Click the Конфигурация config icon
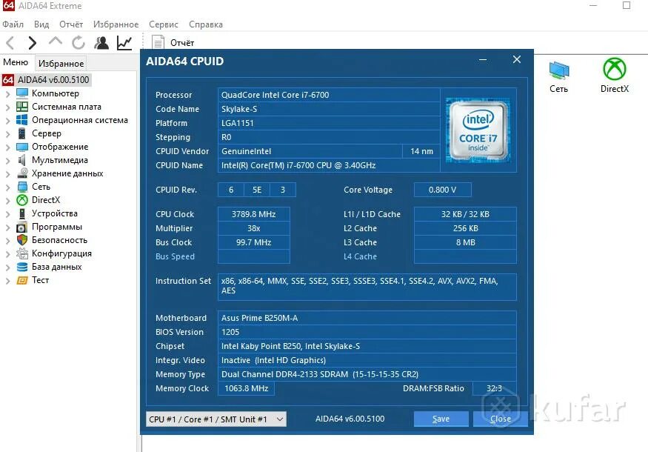This screenshot has height=452, width=648. (x=22, y=253)
